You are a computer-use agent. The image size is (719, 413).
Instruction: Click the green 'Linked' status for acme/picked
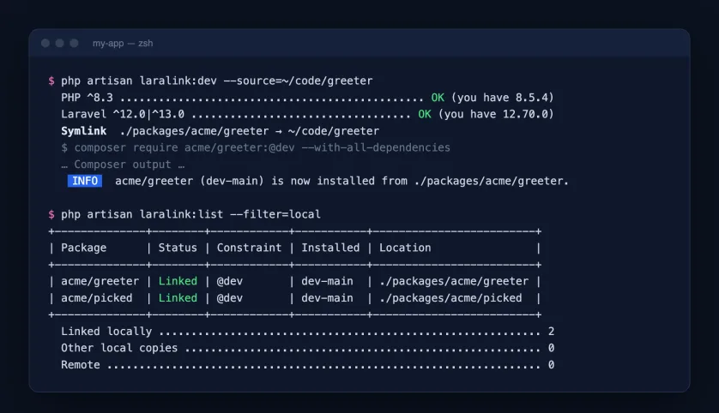pos(178,298)
